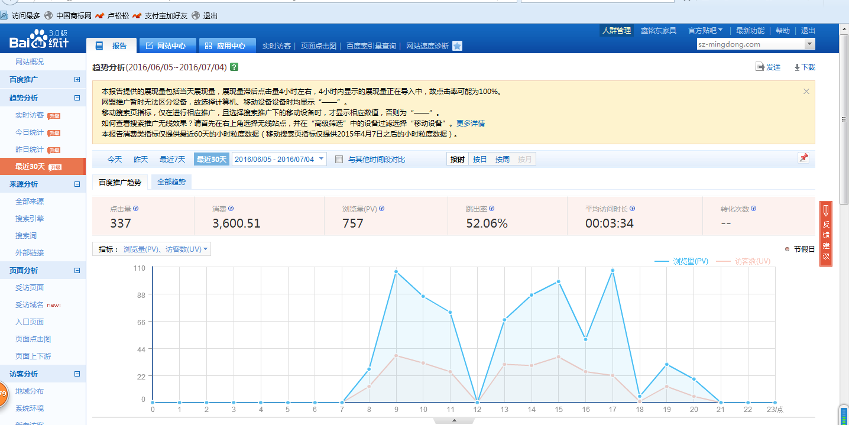Click the red pushpin icon to pin toolbar
Screen dimensions: 849x425
click(x=803, y=158)
